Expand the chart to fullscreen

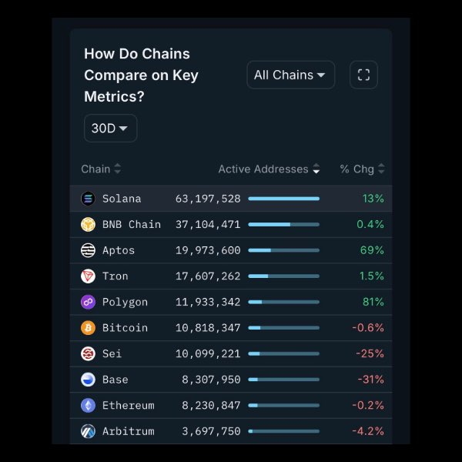364,75
